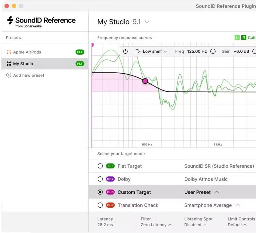This screenshot has height=233, width=256.
Task: Select the Apple AirPods preset
Action: pos(45,52)
